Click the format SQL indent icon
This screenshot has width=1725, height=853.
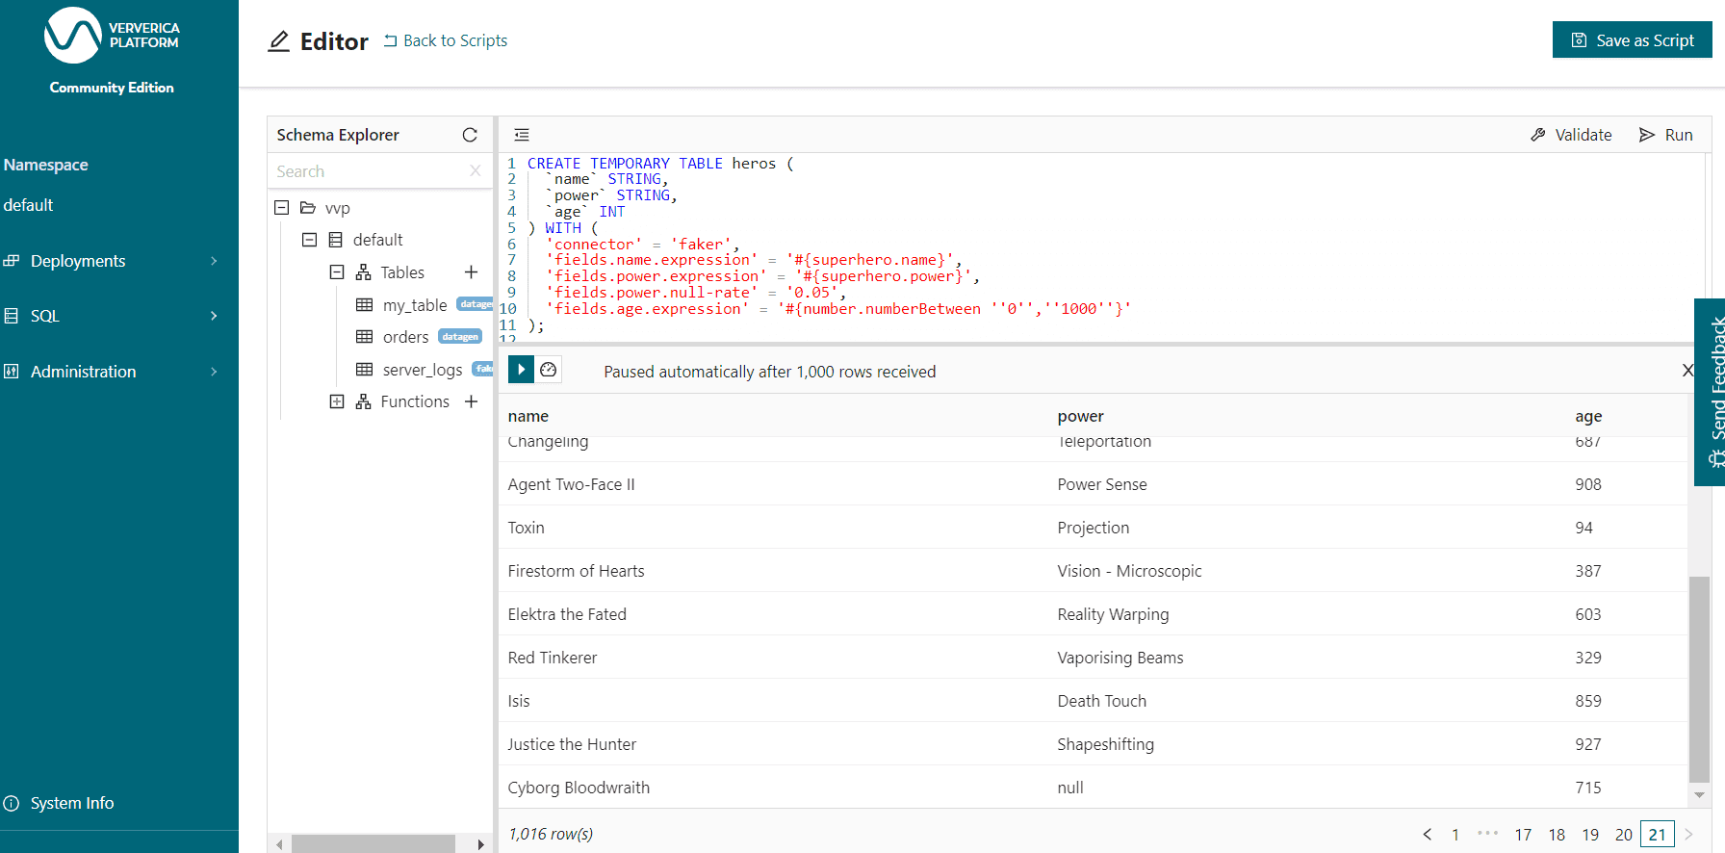tap(522, 135)
